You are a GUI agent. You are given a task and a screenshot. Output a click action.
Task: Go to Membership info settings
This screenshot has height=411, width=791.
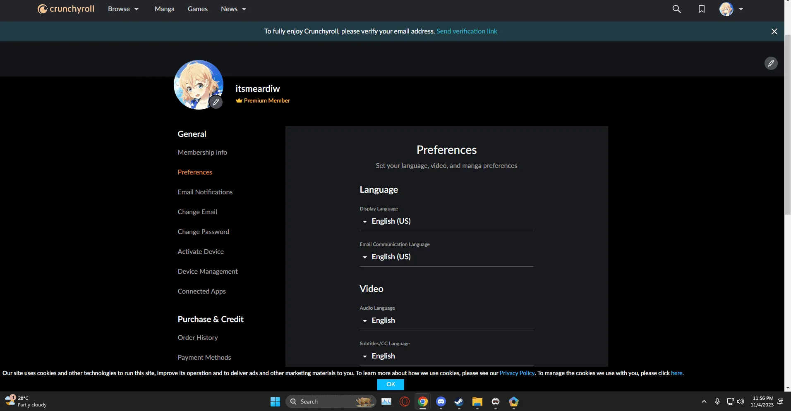202,153
